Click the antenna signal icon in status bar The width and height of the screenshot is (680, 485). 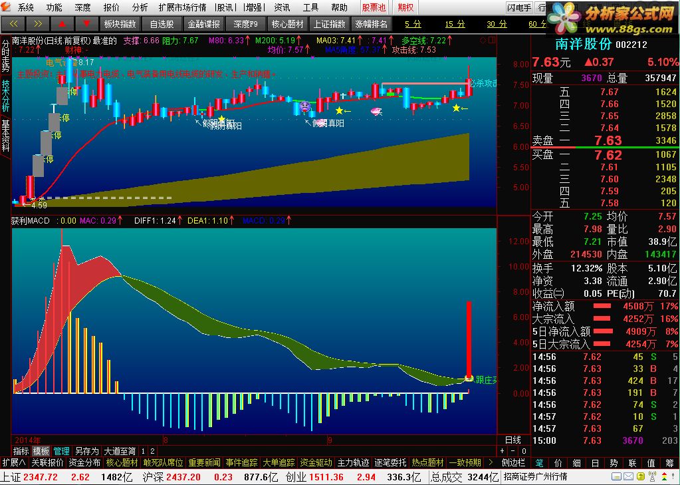(x=651, y=477)
